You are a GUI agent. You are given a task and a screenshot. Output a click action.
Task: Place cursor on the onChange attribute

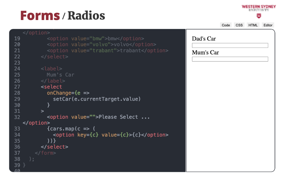pyautogui.click(x=59, y=93)
